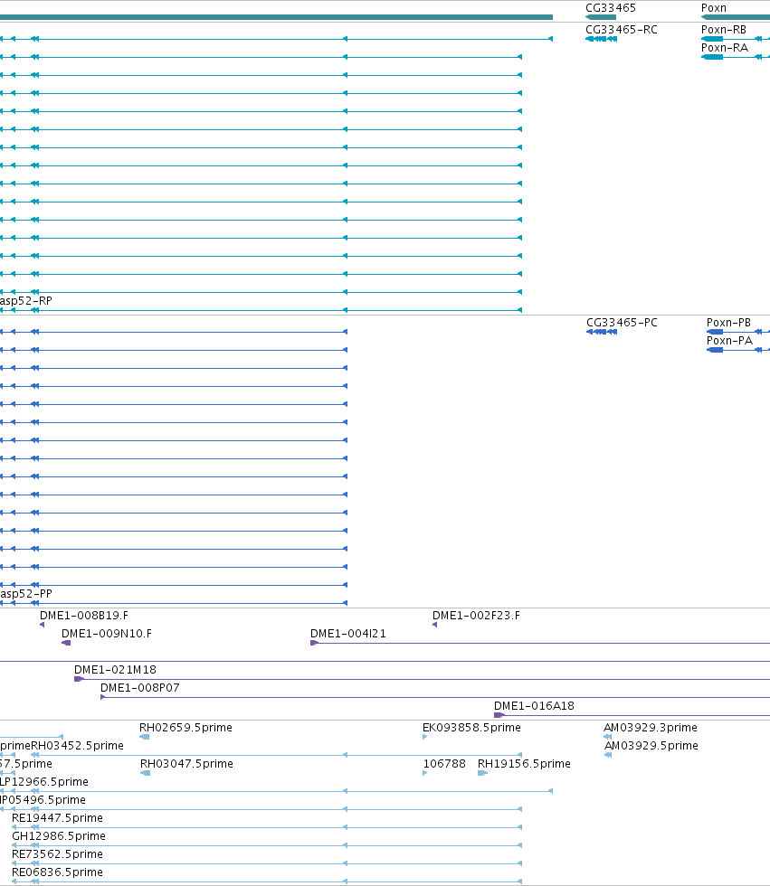This screenshot has width=770, height=886.
Task: Click the LP12966.5prime EST label
Action: [44, 781]
